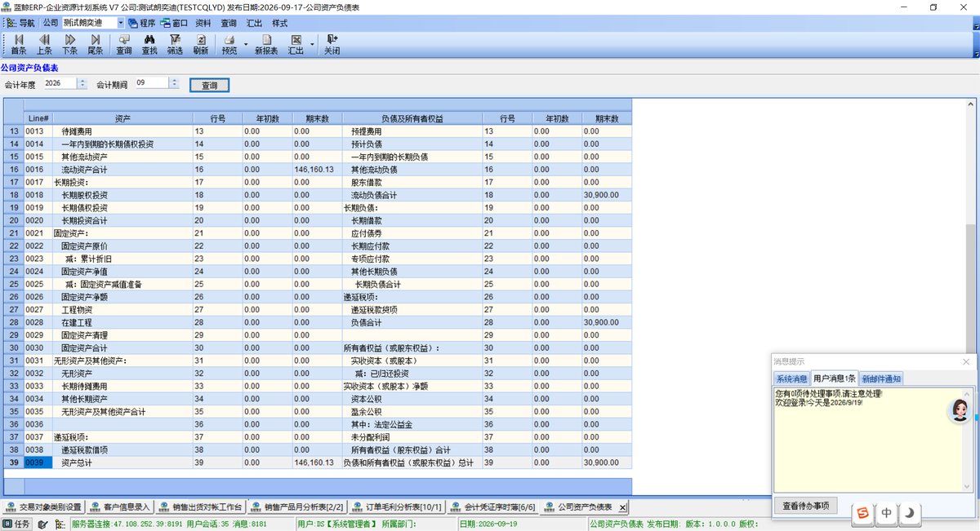980x531 pixels.
Task: Click the Line# column header
Action: coord(38,119)
